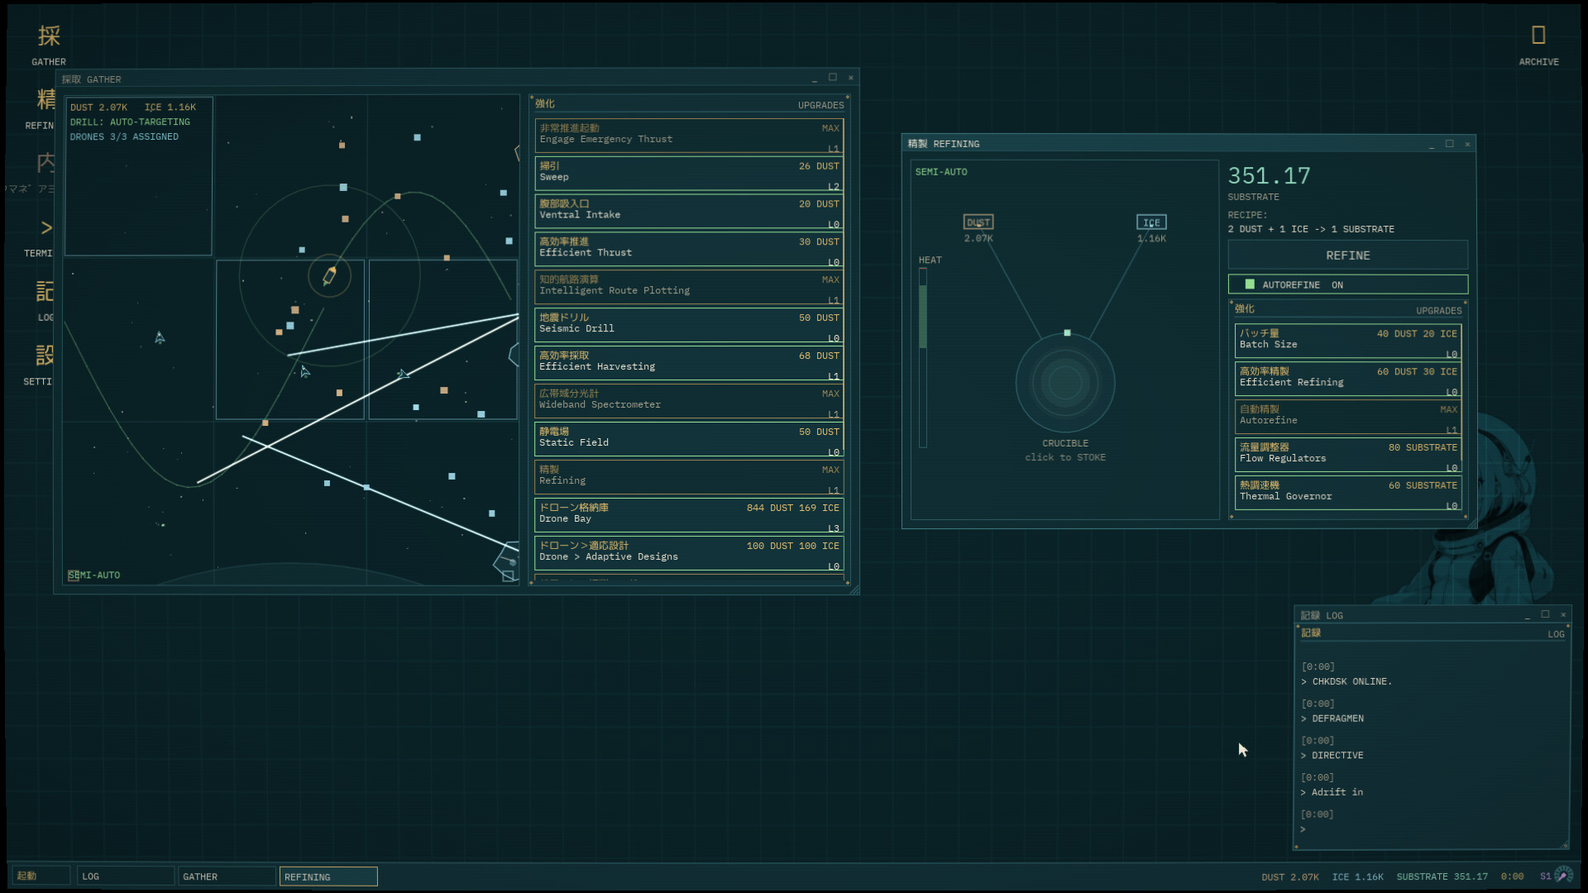Buy Drone Adaptive Designs upgrade

click(689, 555)
